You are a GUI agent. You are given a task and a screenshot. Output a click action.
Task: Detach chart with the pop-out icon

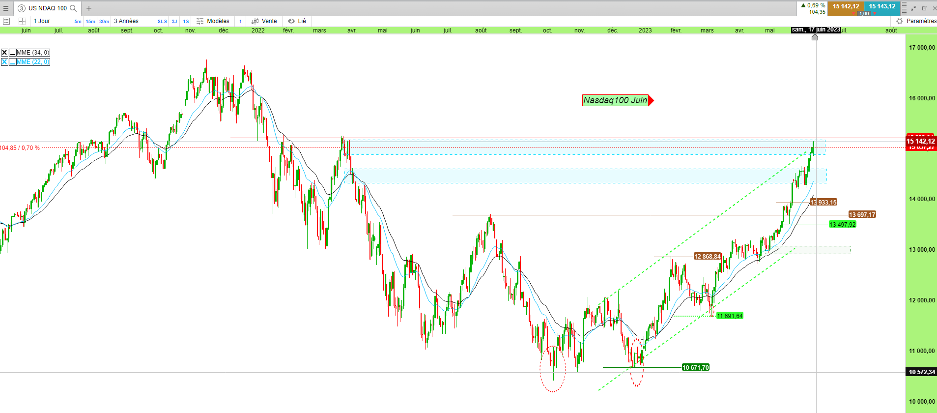pyautogui.click(x=924, y=8)
